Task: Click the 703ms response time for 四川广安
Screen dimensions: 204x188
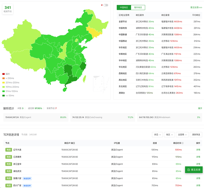Action: pyautogui.click(x=178, y=185)
